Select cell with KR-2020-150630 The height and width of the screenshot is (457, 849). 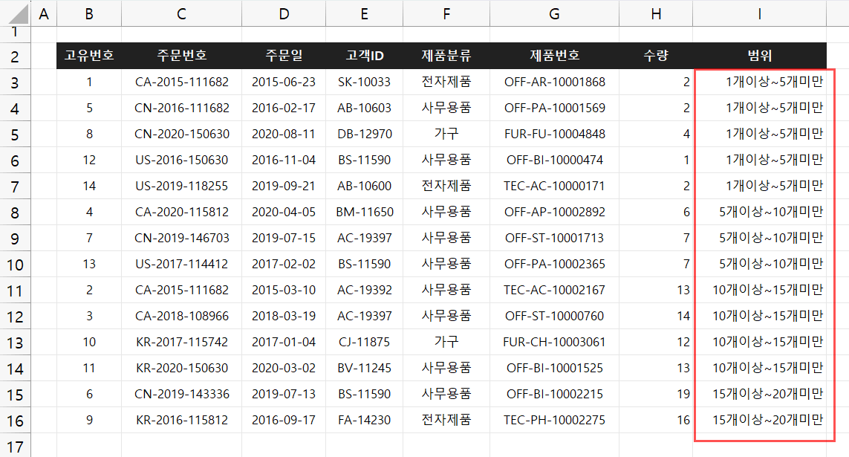coord(181,368)
